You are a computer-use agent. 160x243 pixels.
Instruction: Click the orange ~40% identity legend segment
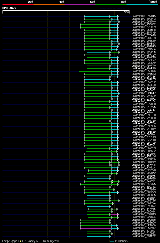coord(49,5)
